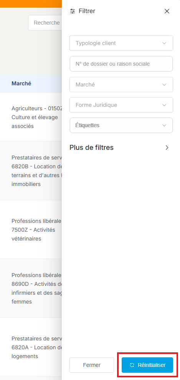Select the 8690D Activités des infirmiers row
180x380 pixels.
tap(31, 288)
